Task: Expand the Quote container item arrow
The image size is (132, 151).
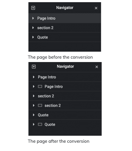Action: point(34,124)
